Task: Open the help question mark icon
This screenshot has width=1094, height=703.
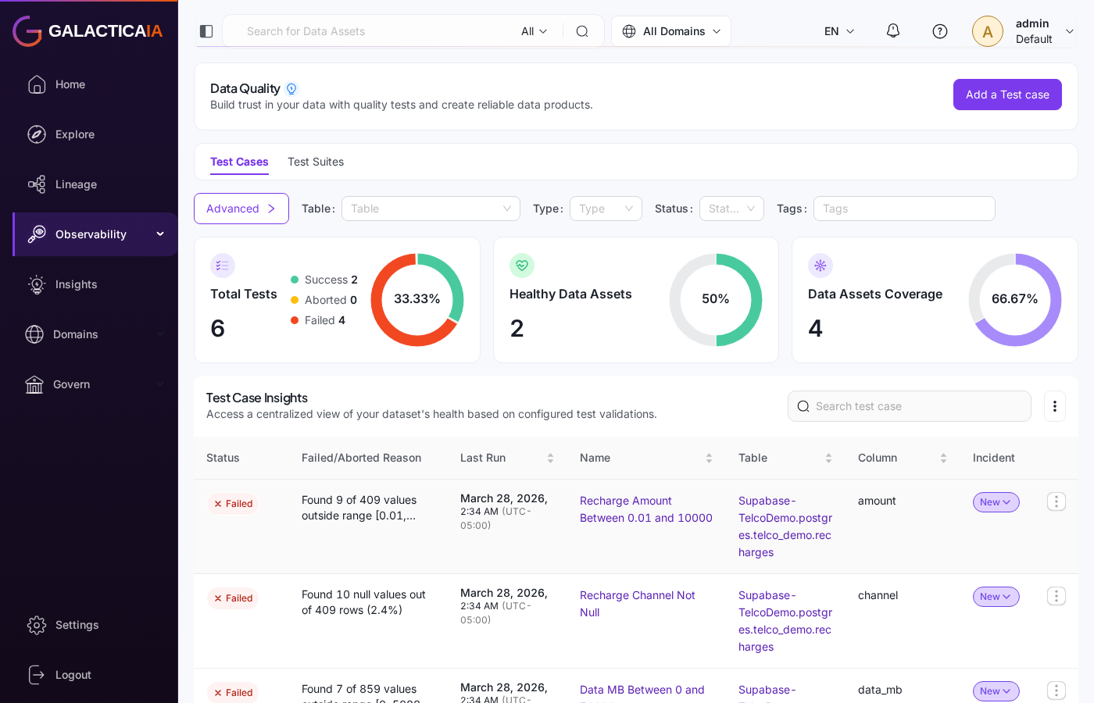Action: tap(940, 31)
